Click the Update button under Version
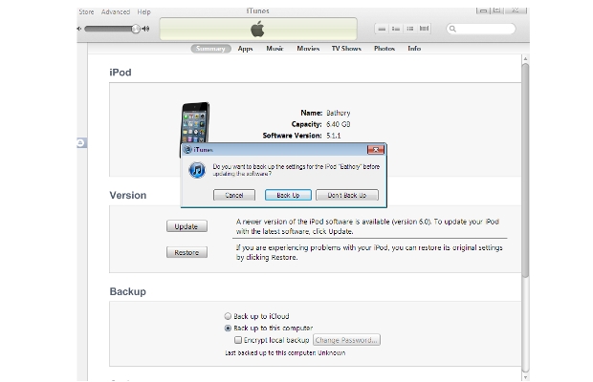Image resolution: width=593 pixels, height=382 pixels. (x=187, y=226)
